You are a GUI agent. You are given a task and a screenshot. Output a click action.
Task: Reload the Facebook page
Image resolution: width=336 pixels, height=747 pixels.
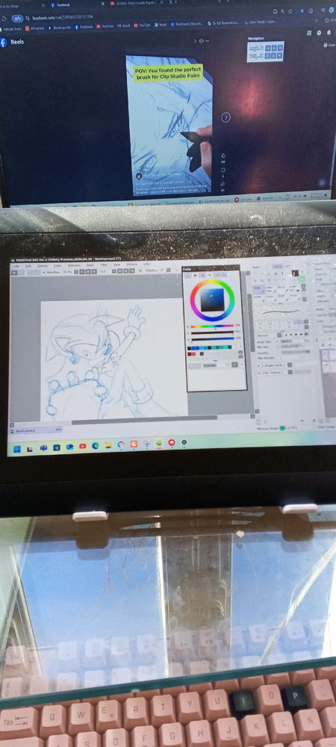(x=4, y=18)
